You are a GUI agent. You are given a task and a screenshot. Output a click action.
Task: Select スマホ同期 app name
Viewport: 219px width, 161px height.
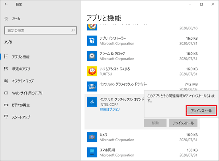pyautogui.click(x=107, y=150)
